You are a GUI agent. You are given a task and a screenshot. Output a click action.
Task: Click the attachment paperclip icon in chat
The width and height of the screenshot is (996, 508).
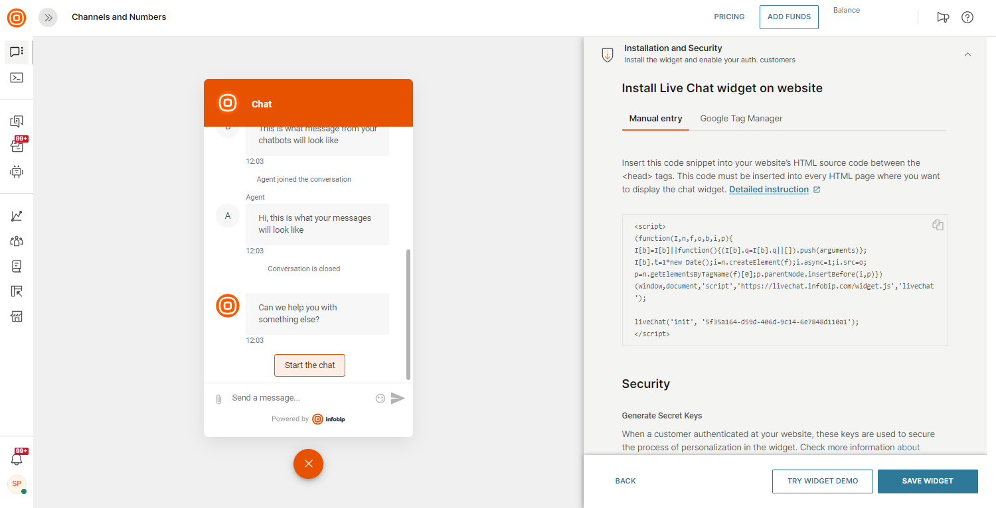click(x=218, y=399)
